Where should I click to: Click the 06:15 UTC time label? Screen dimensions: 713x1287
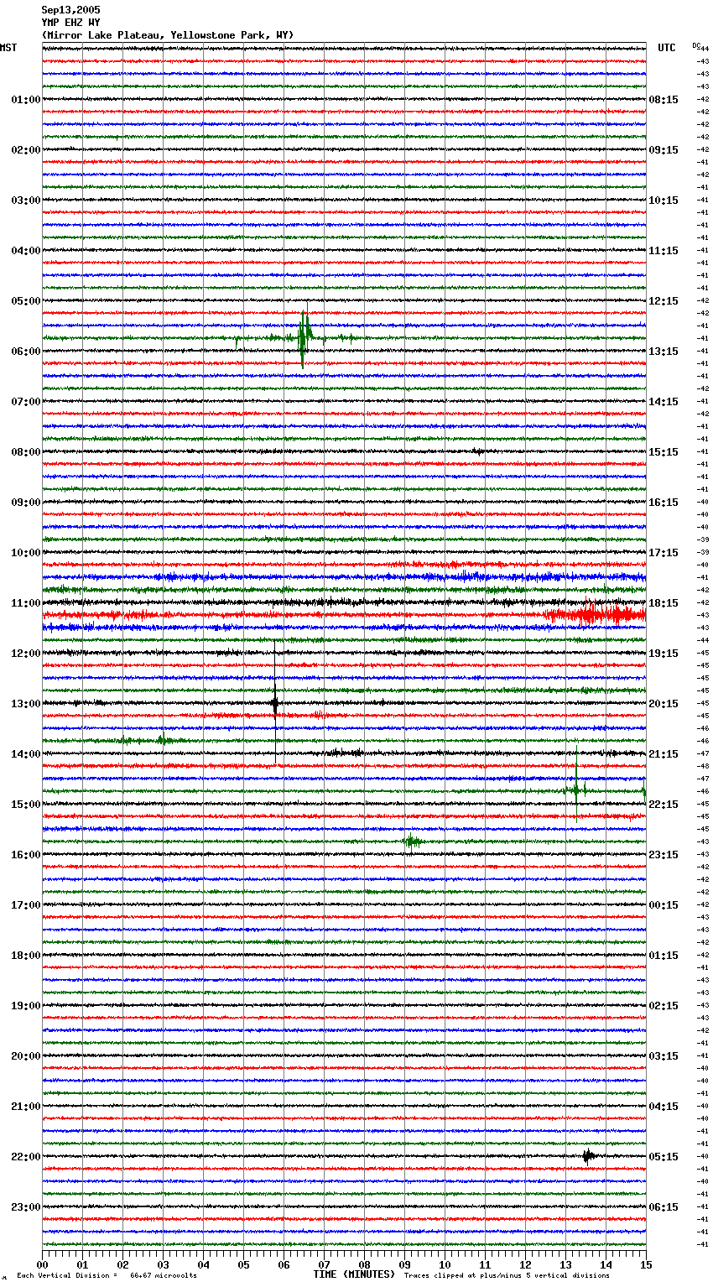tap(664, 1207)
